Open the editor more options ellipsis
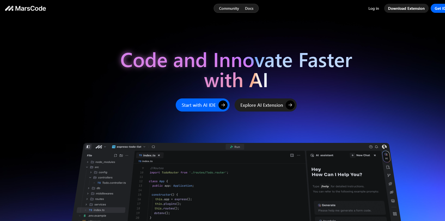 pyautogui.click(x=298, y=155)
